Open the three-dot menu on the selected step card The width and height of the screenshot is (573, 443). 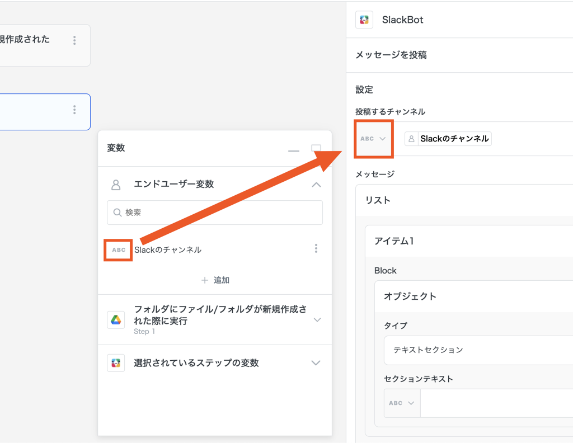[x=74, y=110]
